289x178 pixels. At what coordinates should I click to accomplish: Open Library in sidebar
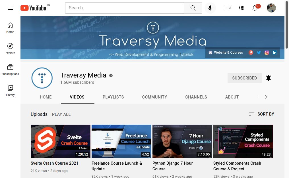point(10,91)
